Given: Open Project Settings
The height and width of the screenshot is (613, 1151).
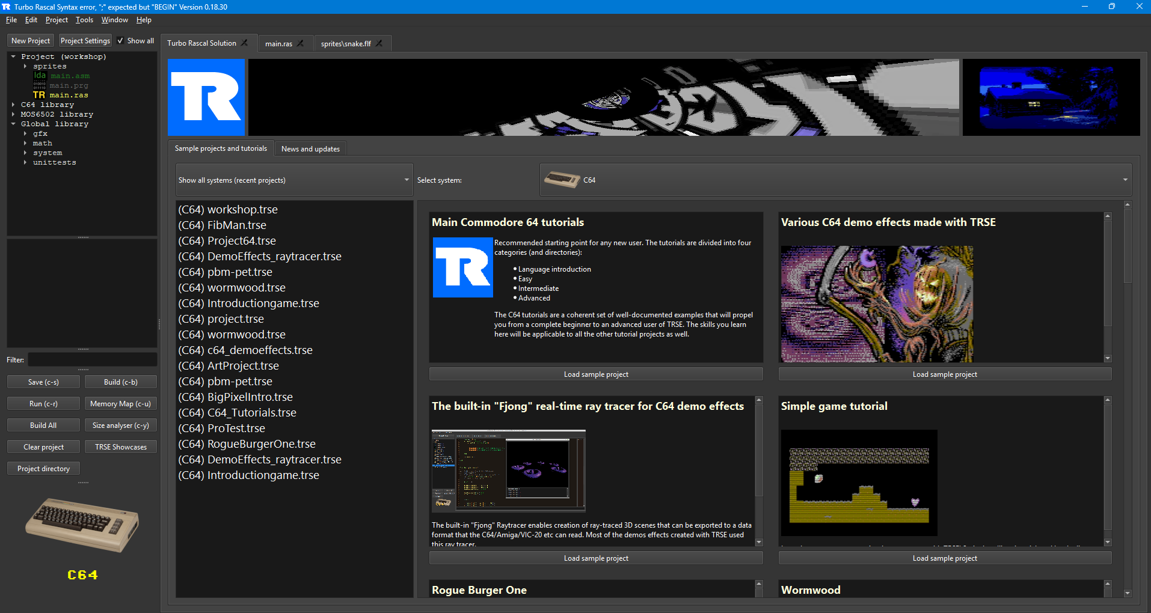Looking at the screenshot, I should [x=85, y=40].
